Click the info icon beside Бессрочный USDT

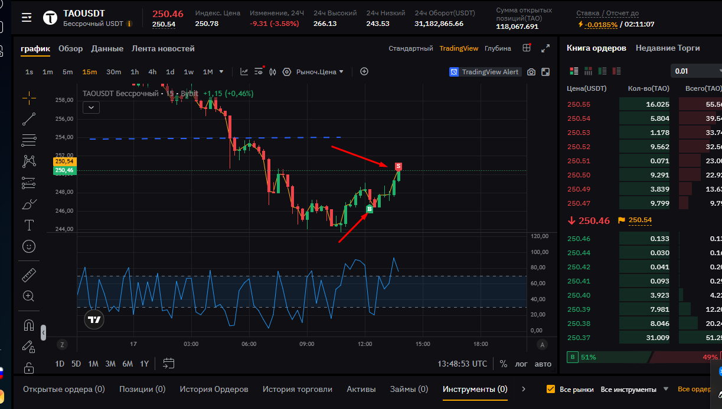129,24
